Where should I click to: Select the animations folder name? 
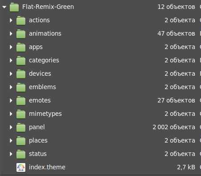(x=45, y=33)
